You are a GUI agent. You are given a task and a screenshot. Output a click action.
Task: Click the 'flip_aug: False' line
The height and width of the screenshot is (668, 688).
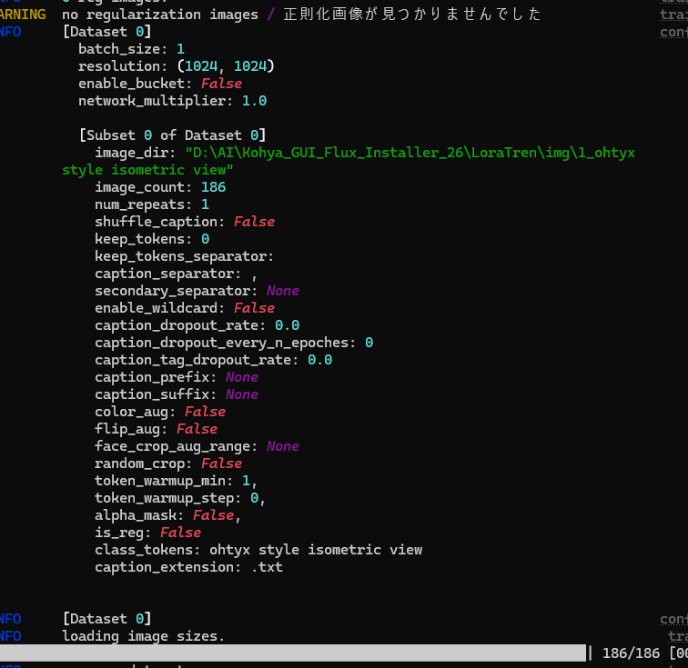coord(156,429)
